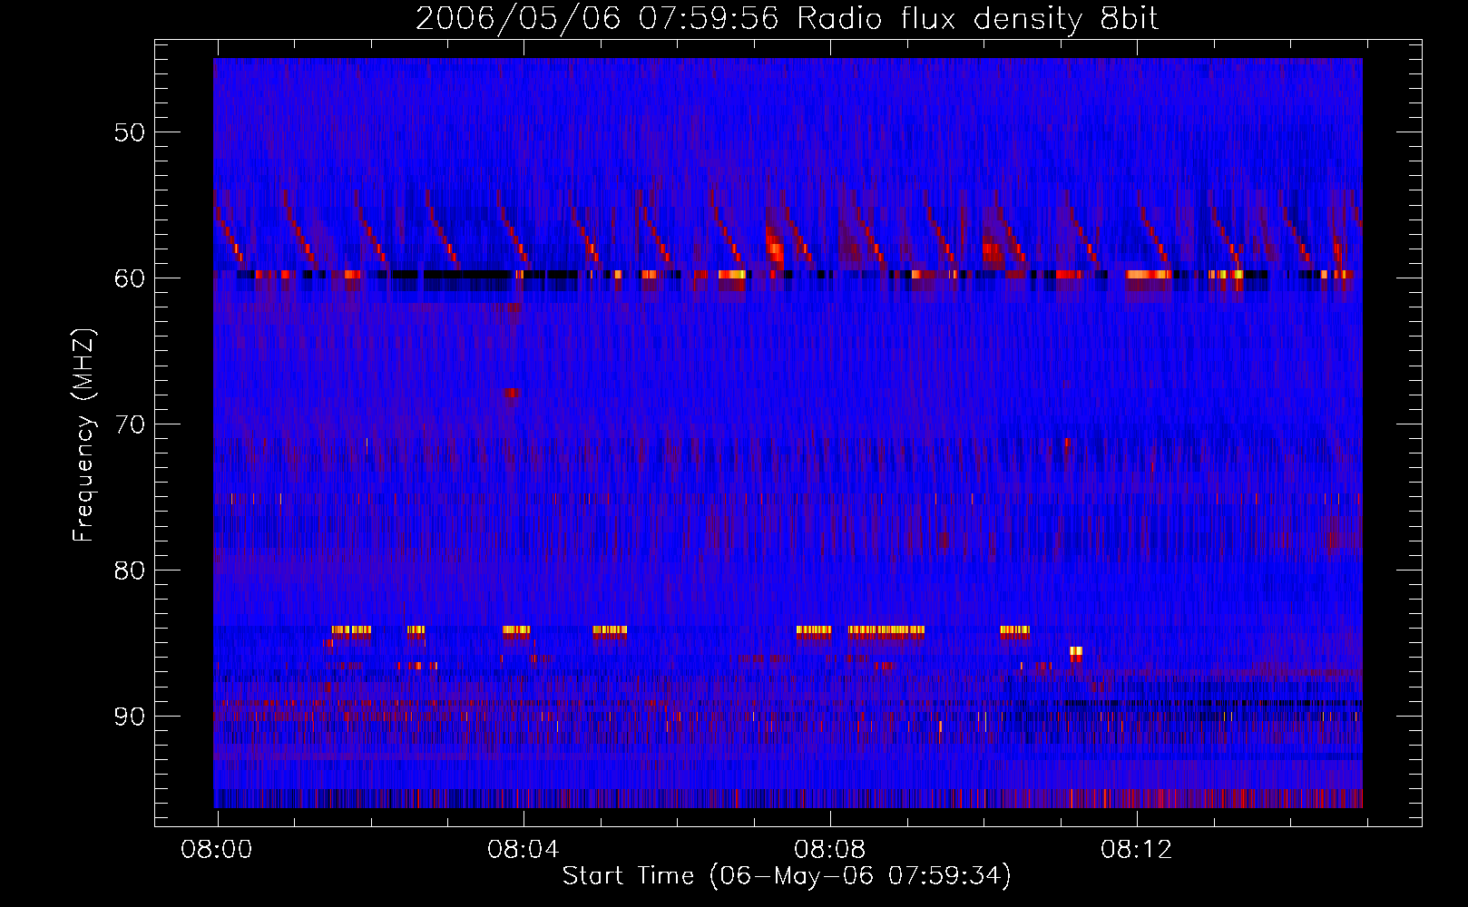Click the 70 frequency tick label
Image resolution: width=1468 pixels, height=907 pixels.
click(x=129, y=424)
